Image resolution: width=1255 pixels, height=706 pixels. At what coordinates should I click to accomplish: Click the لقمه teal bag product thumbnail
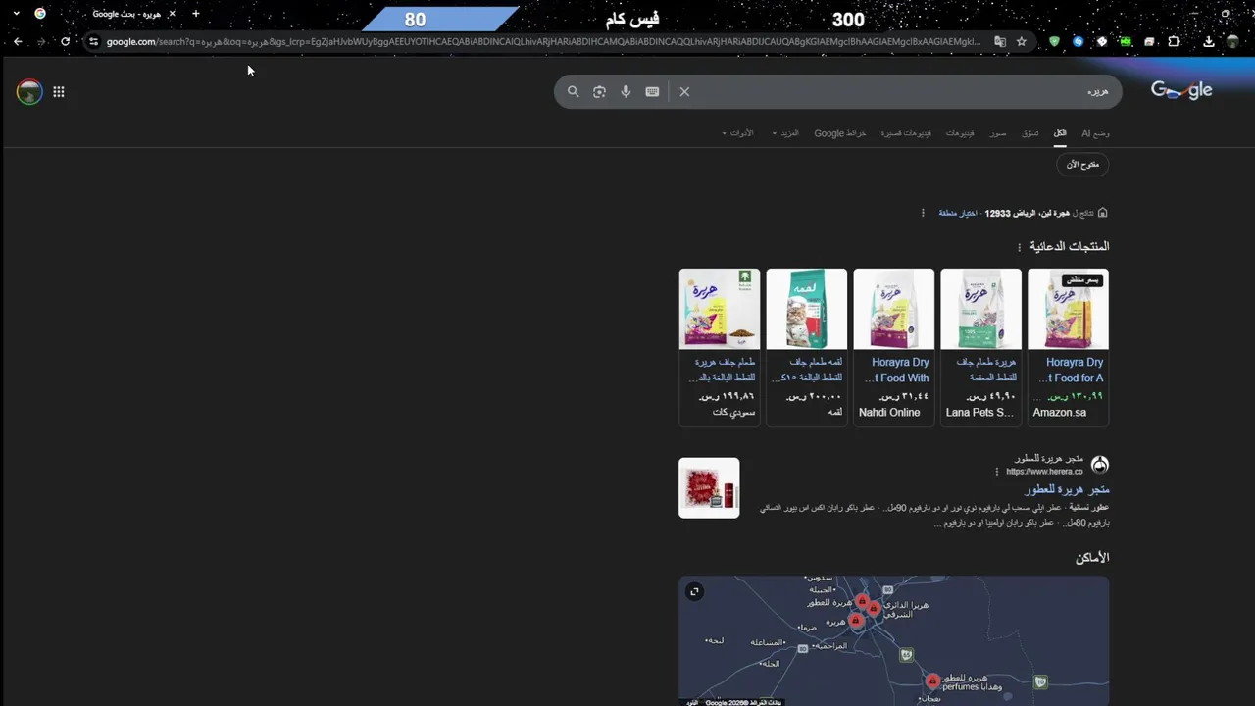(806, 309)
